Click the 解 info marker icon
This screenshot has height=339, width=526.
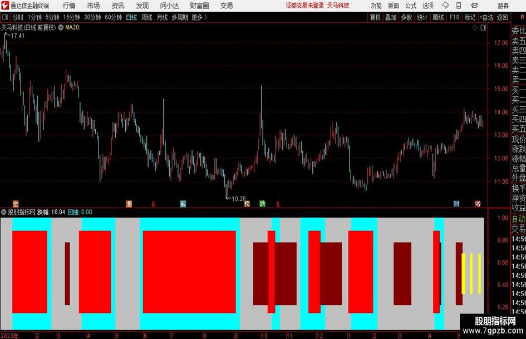(183, 204)
